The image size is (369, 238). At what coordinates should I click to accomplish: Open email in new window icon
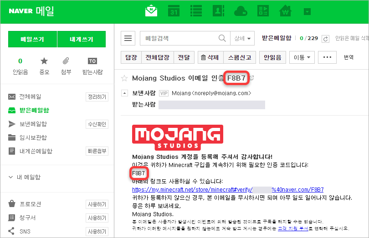pyautogui.click(x=251, y=78)
